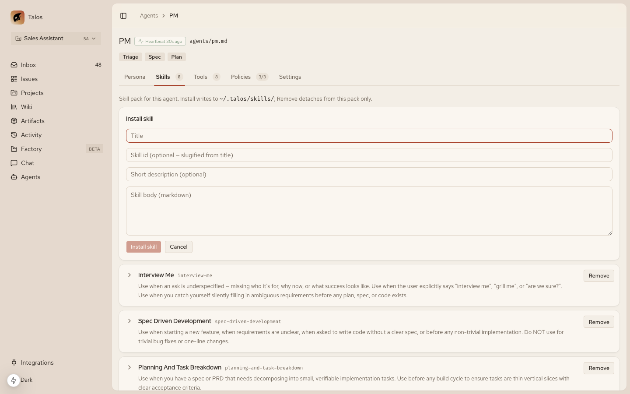
Task: Click the PM agent heading
Action: tap(125, 41)
